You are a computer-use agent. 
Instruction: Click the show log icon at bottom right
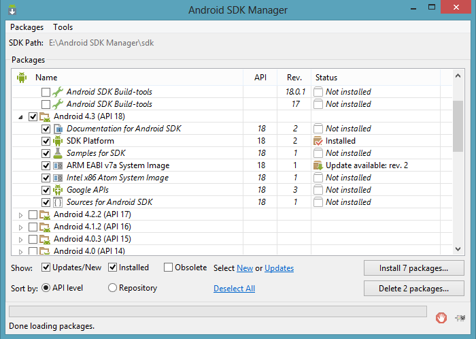tap(460, 317)
